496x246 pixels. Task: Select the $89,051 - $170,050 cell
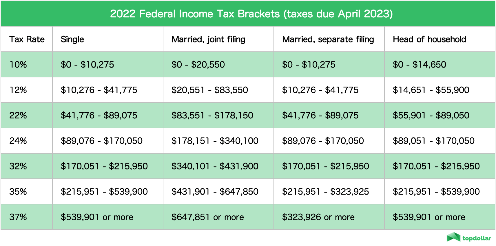click(433, 141)
